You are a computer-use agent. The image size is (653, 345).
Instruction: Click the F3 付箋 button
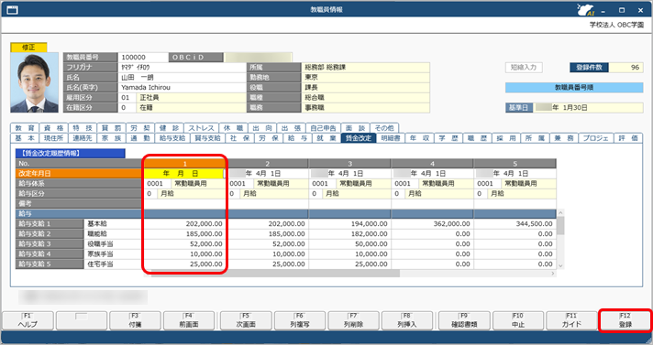[135, 320]
